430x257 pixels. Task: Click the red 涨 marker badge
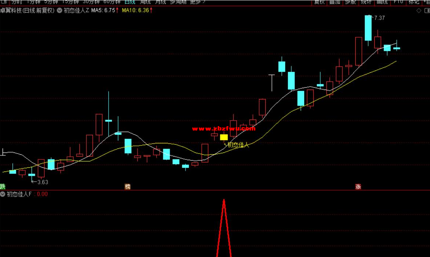[x=358, y=187]
